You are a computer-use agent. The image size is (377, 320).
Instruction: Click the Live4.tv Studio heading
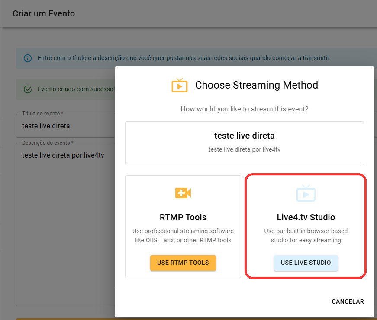(306, 217)
